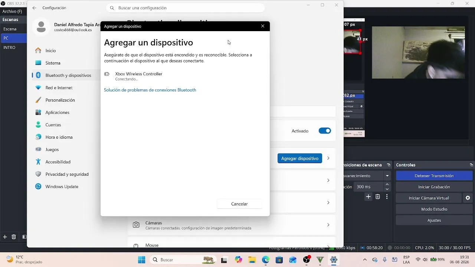Click the Windows Update sync icon
The image size is (475, 267).
point(38,187)
